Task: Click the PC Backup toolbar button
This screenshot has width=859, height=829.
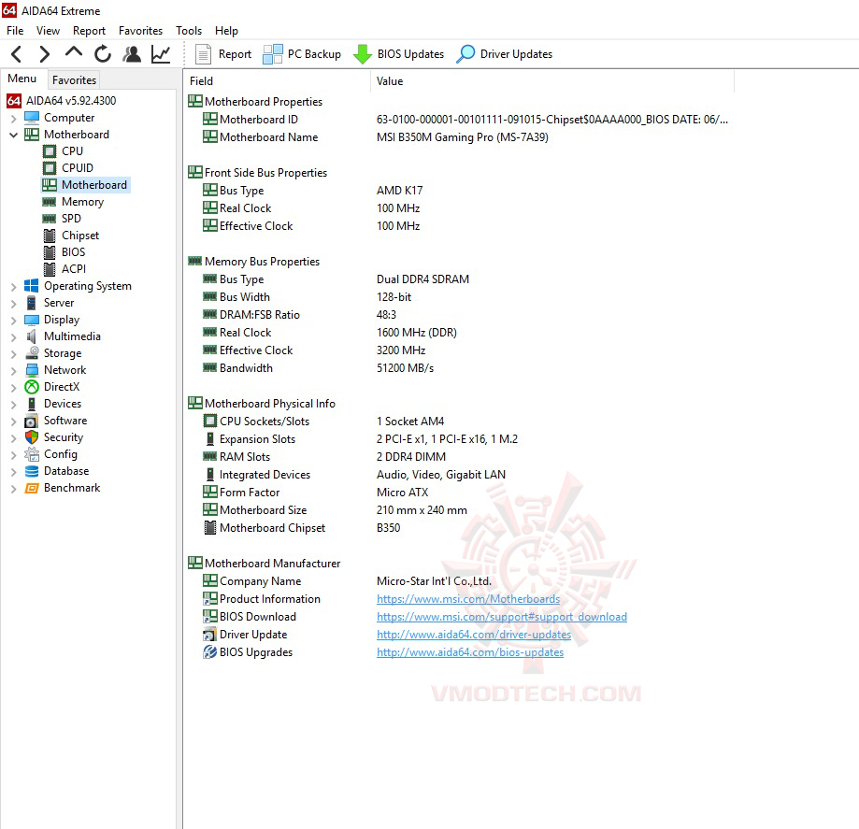Action: pyautogui.click(x=302, y=53)
